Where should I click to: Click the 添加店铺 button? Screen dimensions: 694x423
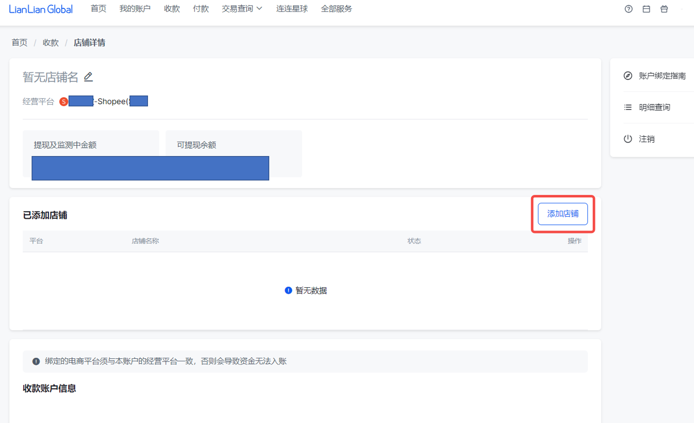click(563, 214)
